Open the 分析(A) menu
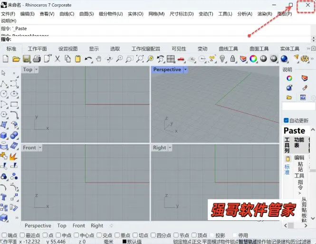316x244 pixels. click(245, 14)
